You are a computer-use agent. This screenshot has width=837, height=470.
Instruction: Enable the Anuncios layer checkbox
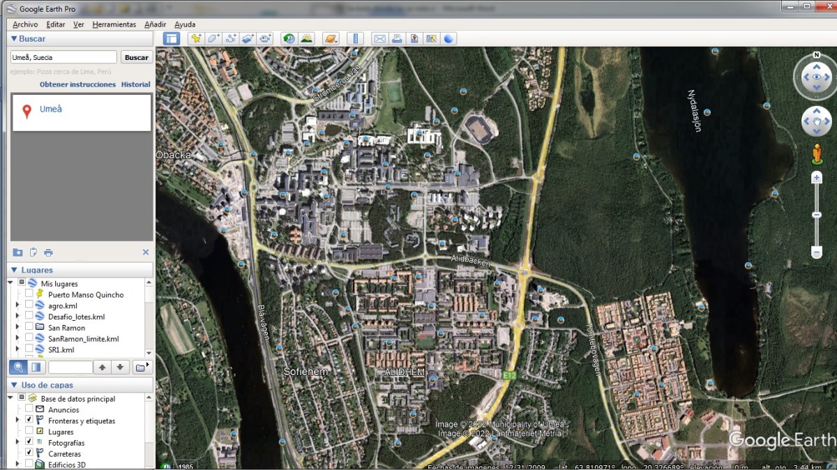tap(29, 410)
